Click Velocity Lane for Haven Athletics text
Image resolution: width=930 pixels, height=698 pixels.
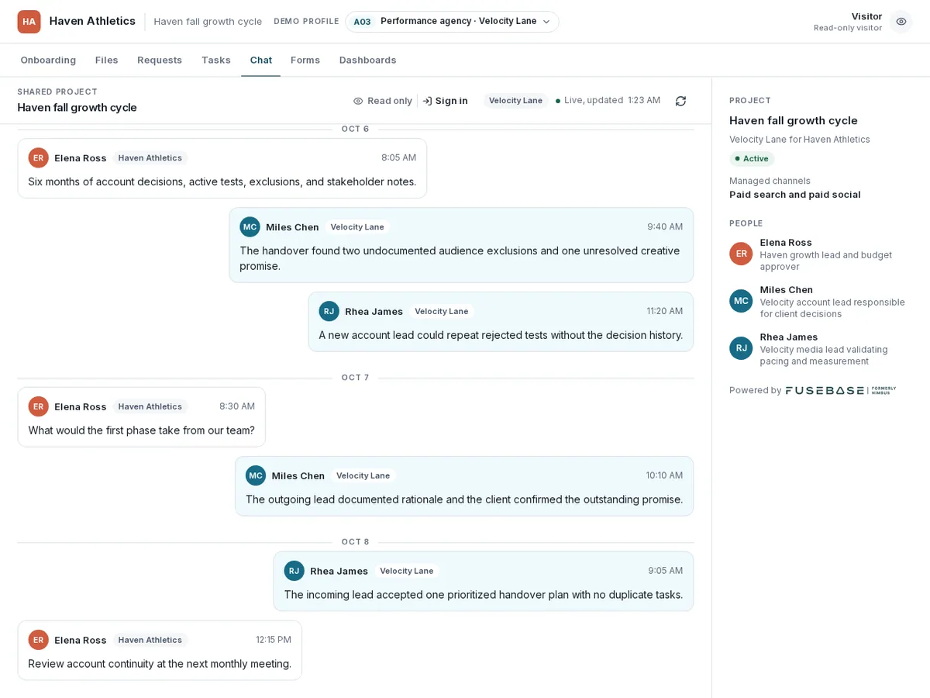point(800,140)
